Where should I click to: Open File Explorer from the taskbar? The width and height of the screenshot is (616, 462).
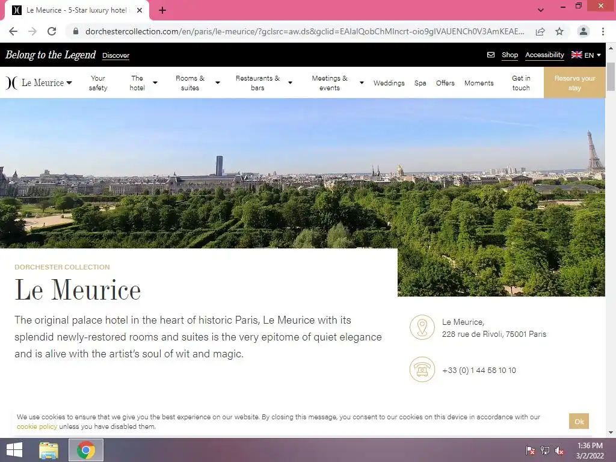tap(49, 450)
